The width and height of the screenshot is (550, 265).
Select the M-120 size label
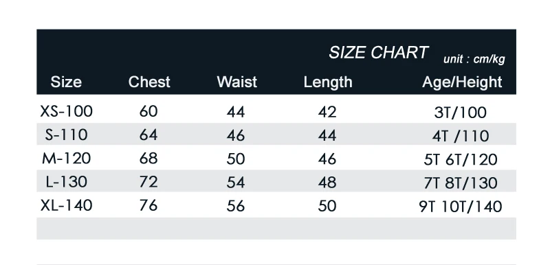pyautogui.click(x=66, y=158)
